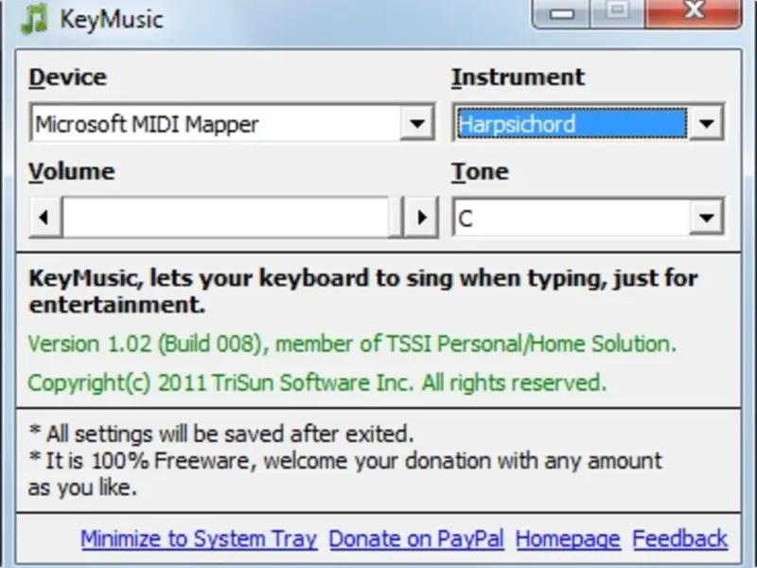The height and width of the screenshot is (568, 757).
Task: Open the Donate on PayPal link
Action: 416,539
